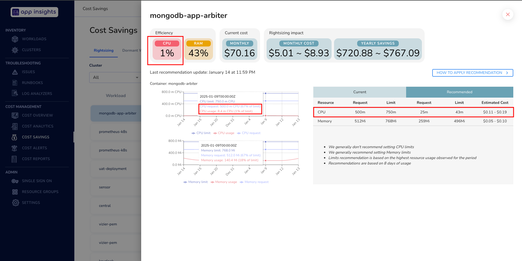Open ISSUES in the Troubleshooting section
Screen dimensions: 522x261
pyautogui.click(x=28, y=72)
